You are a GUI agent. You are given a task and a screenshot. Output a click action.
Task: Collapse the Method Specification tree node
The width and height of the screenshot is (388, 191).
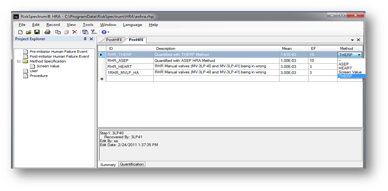pos(19,61)
